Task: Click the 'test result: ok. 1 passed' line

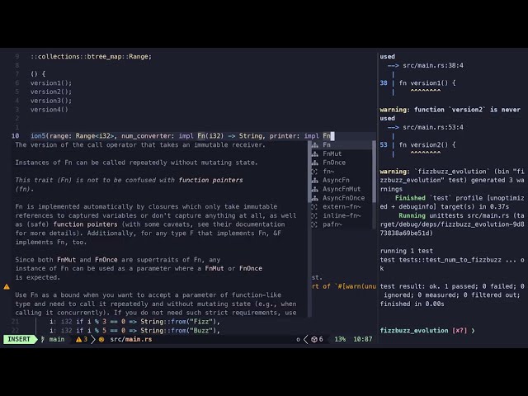Action: tap(452, 286)
